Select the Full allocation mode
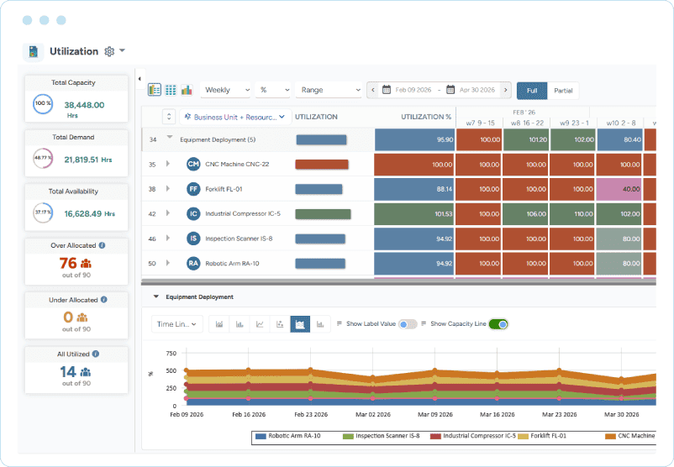This screenshot has width=674, height=467. (x=532, y=91)
